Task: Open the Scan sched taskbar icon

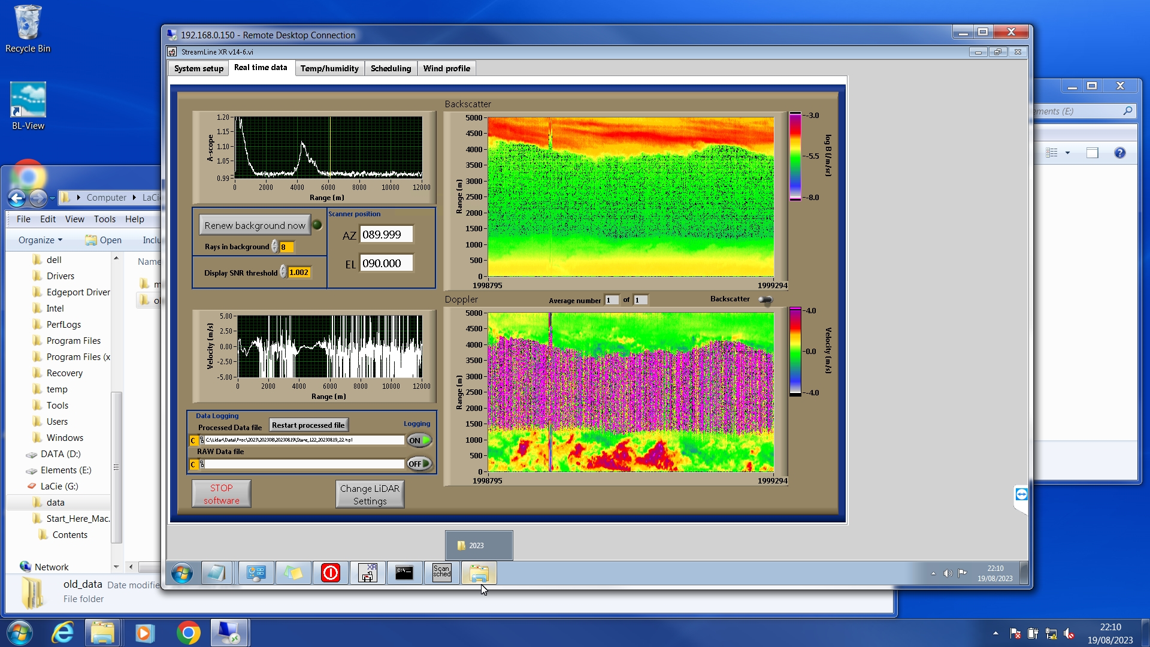Action: click(441, 573)
